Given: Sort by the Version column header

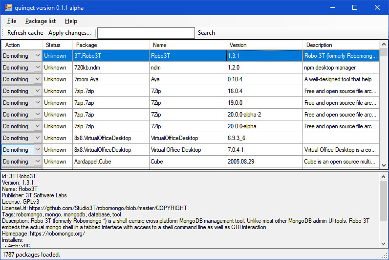Looking at the screenshot, I should (264, 45).
